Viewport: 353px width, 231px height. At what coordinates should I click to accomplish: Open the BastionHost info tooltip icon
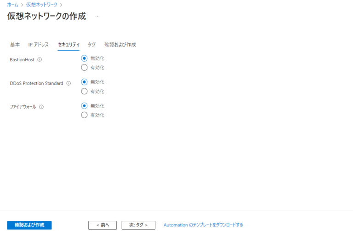pos(40,59)
